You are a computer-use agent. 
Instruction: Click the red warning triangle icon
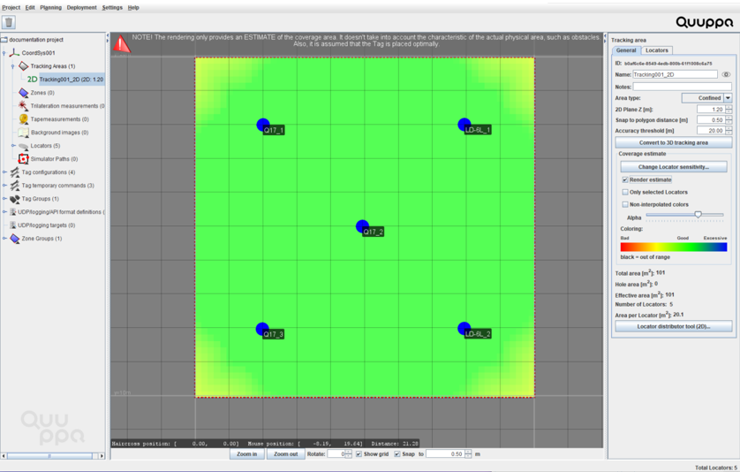coord(121,43)
